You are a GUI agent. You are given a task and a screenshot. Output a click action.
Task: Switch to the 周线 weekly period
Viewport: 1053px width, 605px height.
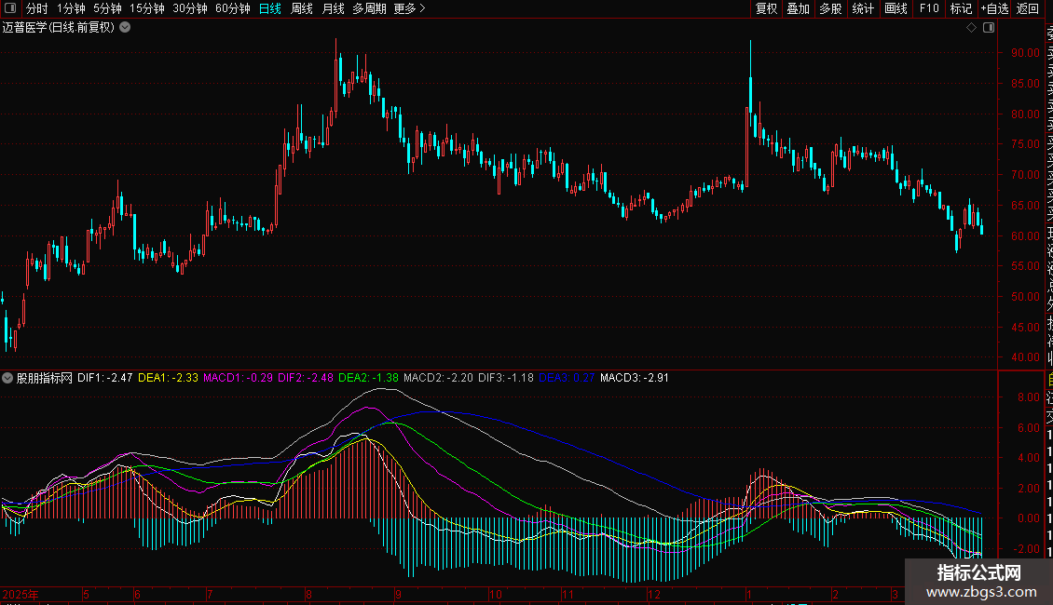(302, 9)
